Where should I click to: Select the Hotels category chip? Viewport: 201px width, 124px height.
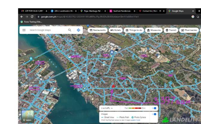click(x=115, y=30)
